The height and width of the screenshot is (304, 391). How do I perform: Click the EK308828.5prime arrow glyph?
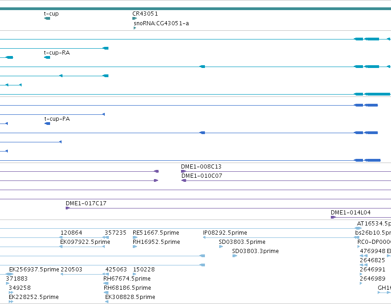click(x=107, y=302)
